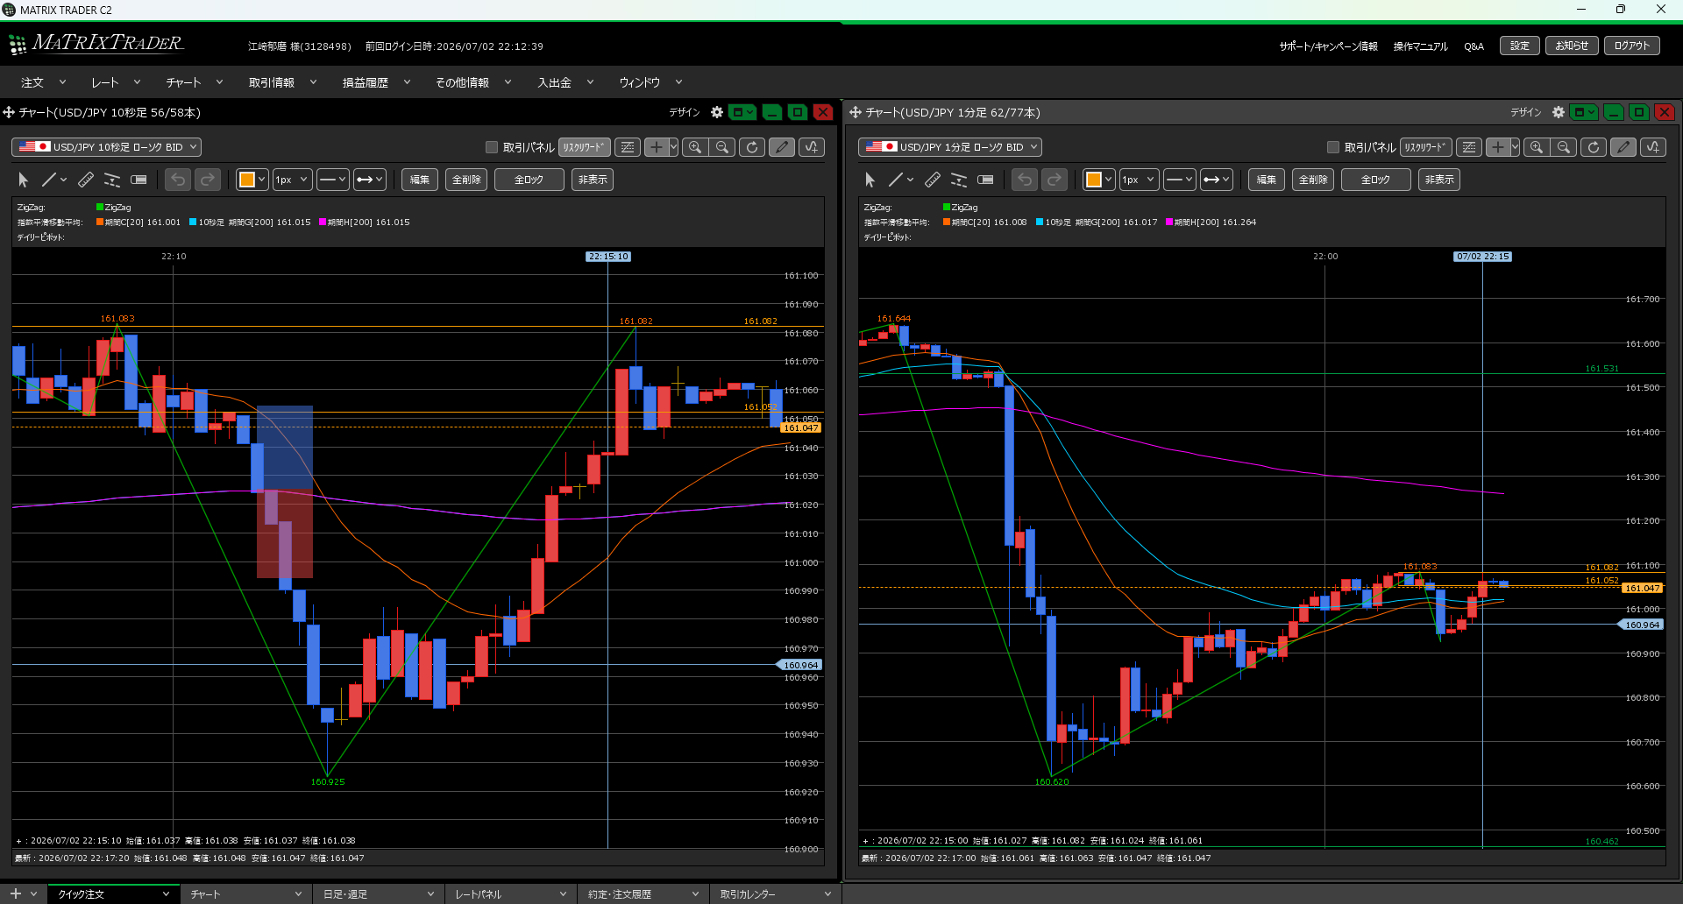This screenshot has height=904, width=1683.
Task: Open the line style dropdown in the 10秒足 chart
Action: (x=332, y=180)
